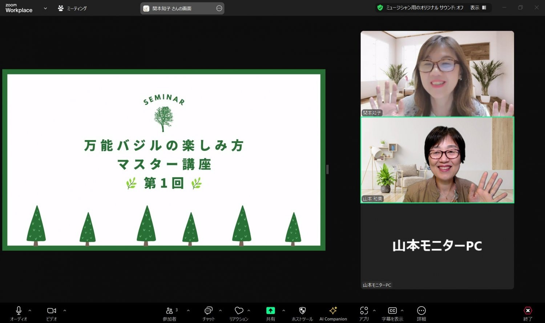Click the end meeting button
Image resolution: width=545 pixels, height=323 pixels.
[x=528, y=311]
